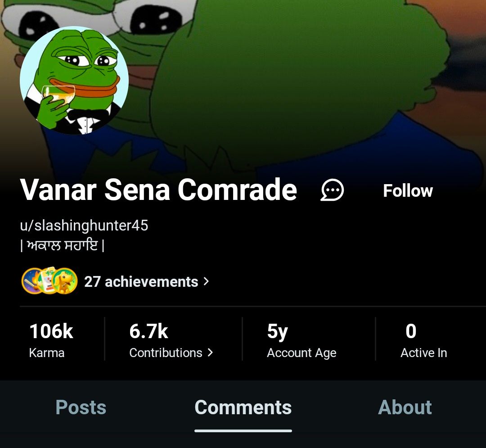Follow the user Vanar Sena Comrade
This screenshot has height=448, width=486.
point(408,190)
